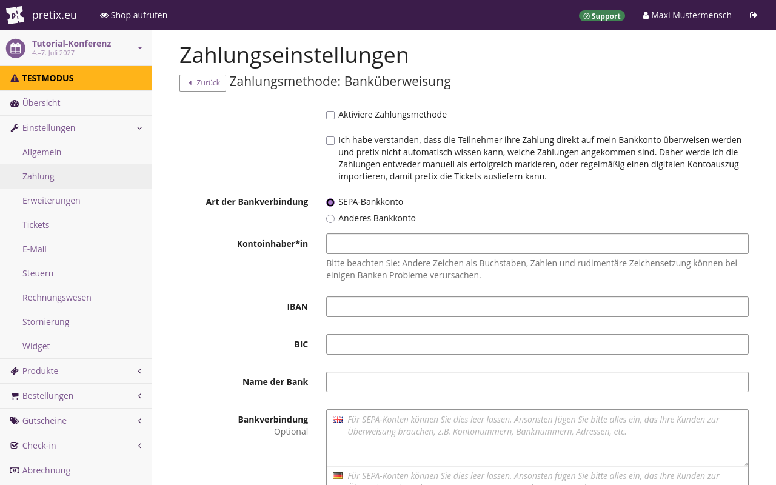Navigate to the Stornierung settings
The height and width of the screenshot is (485, 776).
tap(76, 322)
